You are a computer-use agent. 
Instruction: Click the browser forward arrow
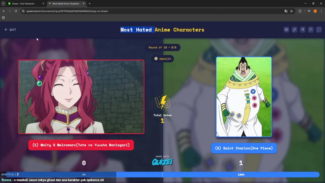(x=10, y=11)
